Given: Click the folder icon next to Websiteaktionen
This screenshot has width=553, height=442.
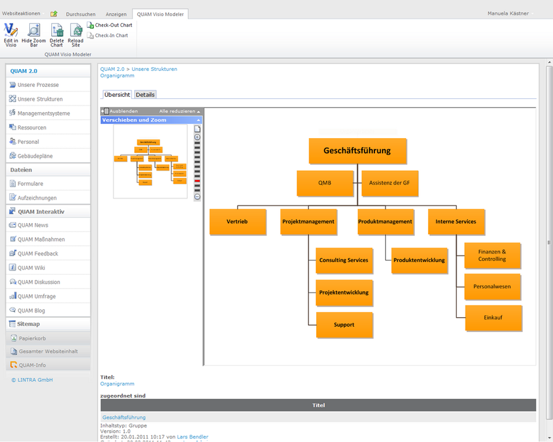Looking at the screenshot, I should click(54, 14).
